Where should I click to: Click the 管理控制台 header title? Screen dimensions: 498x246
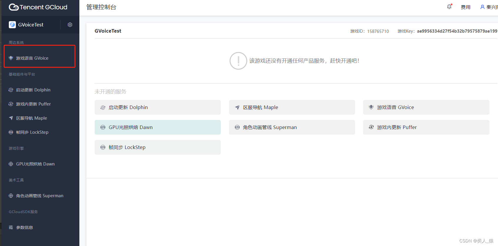coord(101,7)
